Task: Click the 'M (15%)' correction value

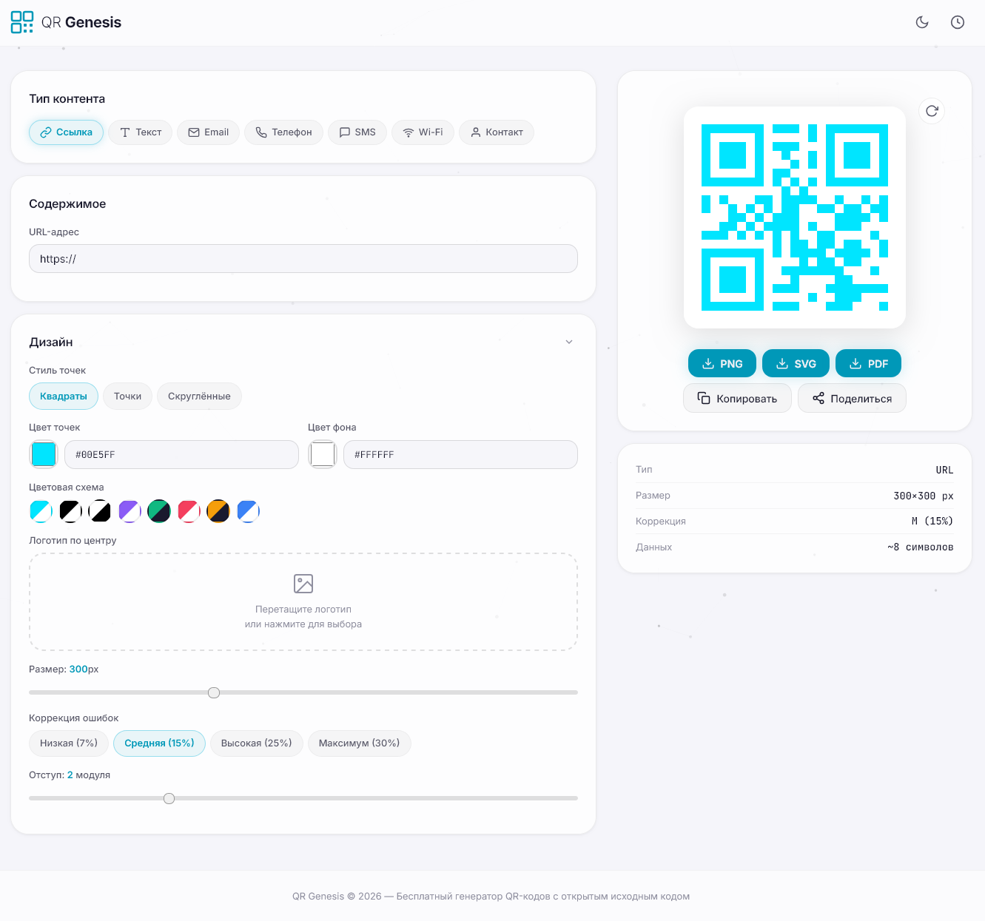Action: coord(932,522)
